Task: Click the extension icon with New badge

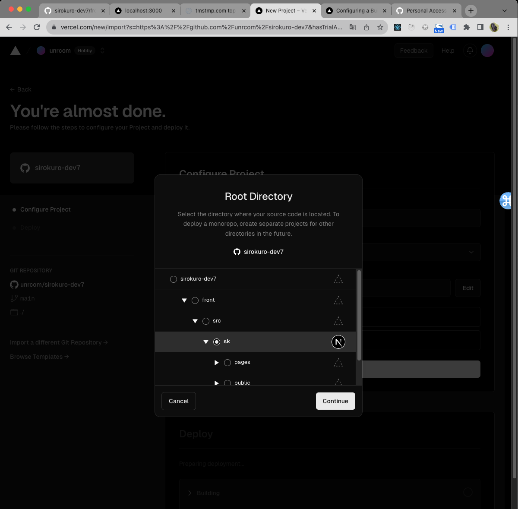Action: tap(439, 28)
